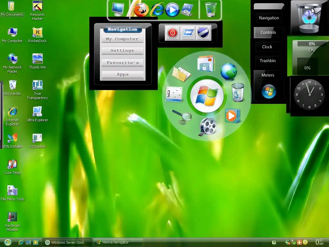Click the analog clock widget
The height and width of the screenshot is (247, 329).
309,95
